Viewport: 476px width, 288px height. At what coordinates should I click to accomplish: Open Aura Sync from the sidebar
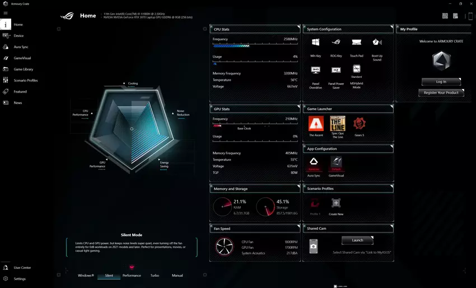tap(21, 47)
